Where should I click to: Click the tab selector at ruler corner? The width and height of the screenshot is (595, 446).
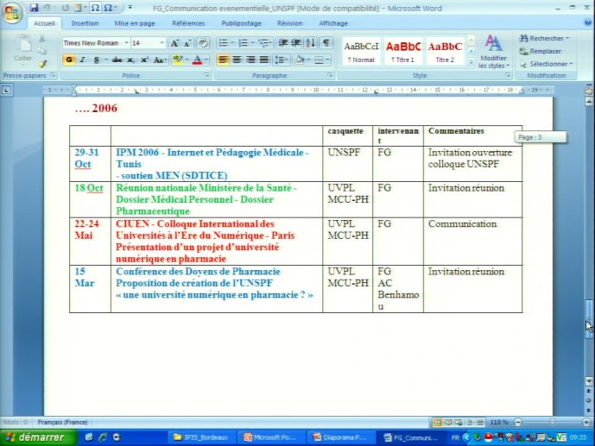pos(6,91)
